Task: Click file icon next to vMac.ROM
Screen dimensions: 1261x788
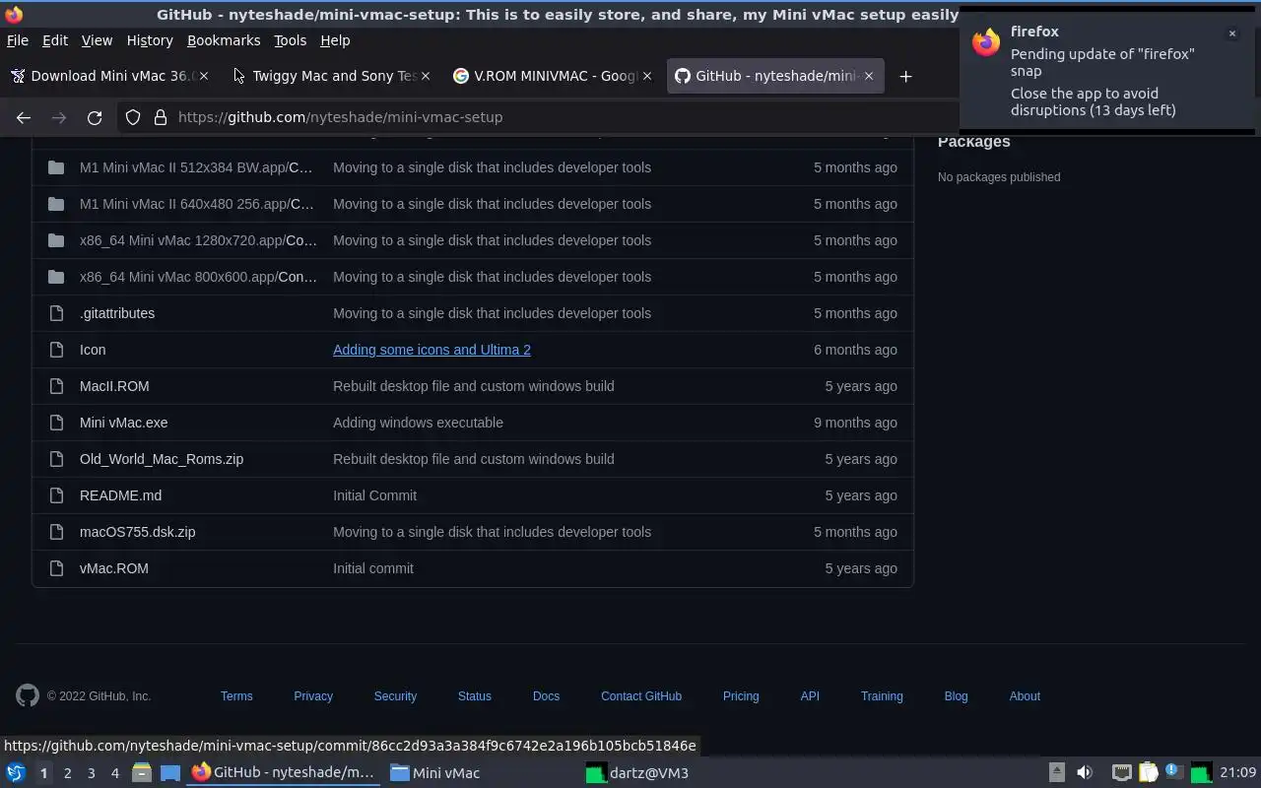Action: click(x=56, y=568)
